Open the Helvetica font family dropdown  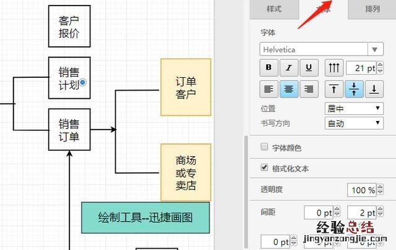click(321, 49)
